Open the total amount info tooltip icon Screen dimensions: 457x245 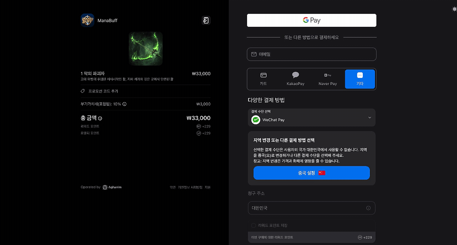coord(100,118)
